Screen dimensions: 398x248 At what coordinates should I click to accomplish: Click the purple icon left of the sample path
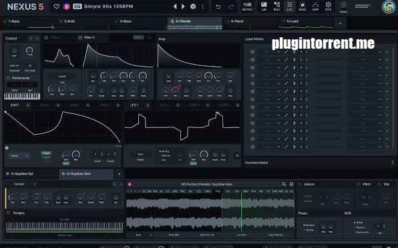[130, 184]
